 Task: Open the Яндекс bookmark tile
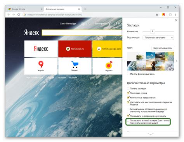pyautogui.click(x=41, y=49)
